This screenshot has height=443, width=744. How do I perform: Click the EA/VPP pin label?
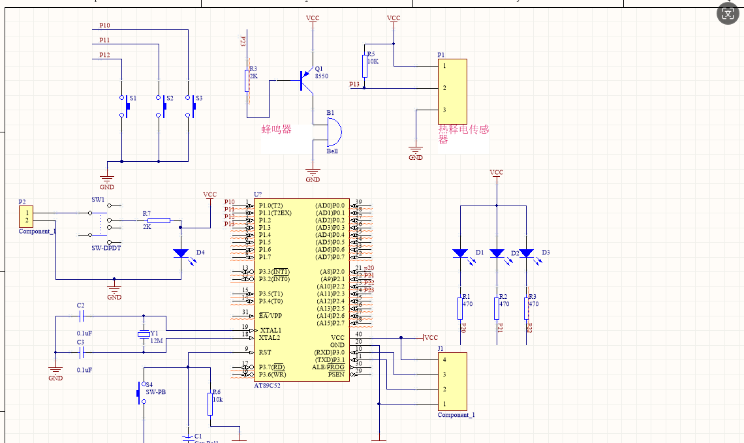[x=270, y=316]
